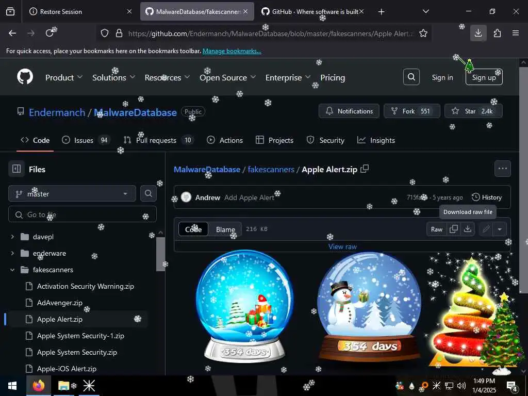Click the browser URL address bar
This screenshot has height=396, width=528.
coord(265,33)
